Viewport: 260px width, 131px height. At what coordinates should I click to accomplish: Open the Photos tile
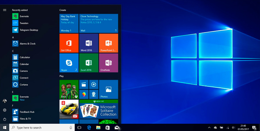tap(109, 89)
